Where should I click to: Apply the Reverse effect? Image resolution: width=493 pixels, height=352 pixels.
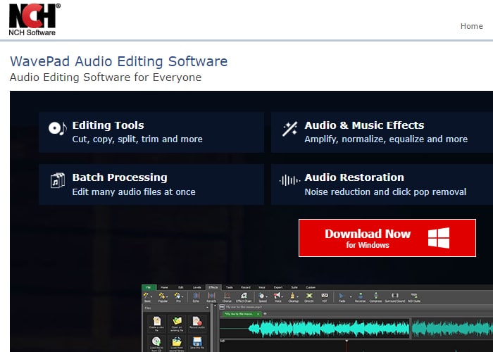pos(361,297)
